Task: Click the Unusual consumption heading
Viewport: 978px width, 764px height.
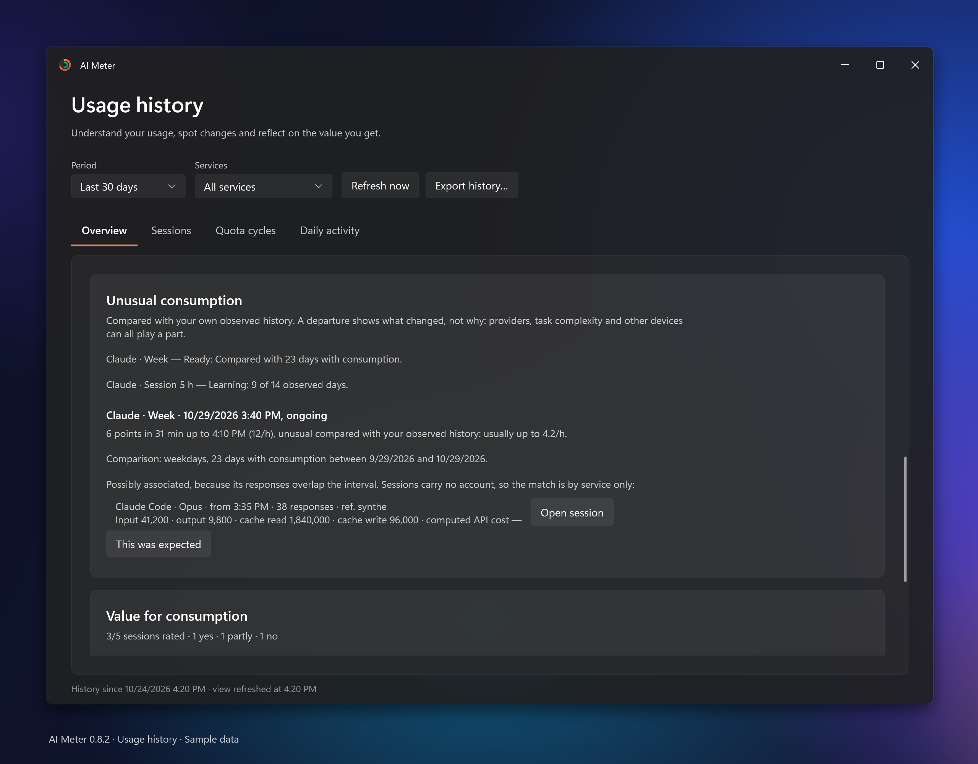Action: point(174,301)
